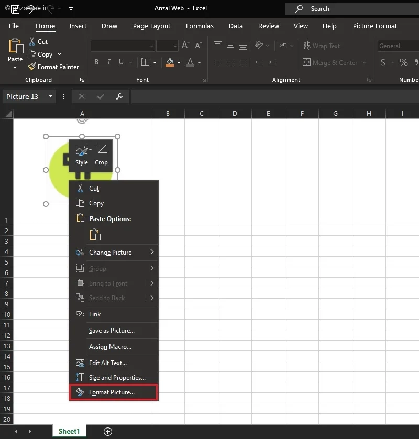Choose Save as Picture option
Screen dimensions: 419x439
[112, 331]
